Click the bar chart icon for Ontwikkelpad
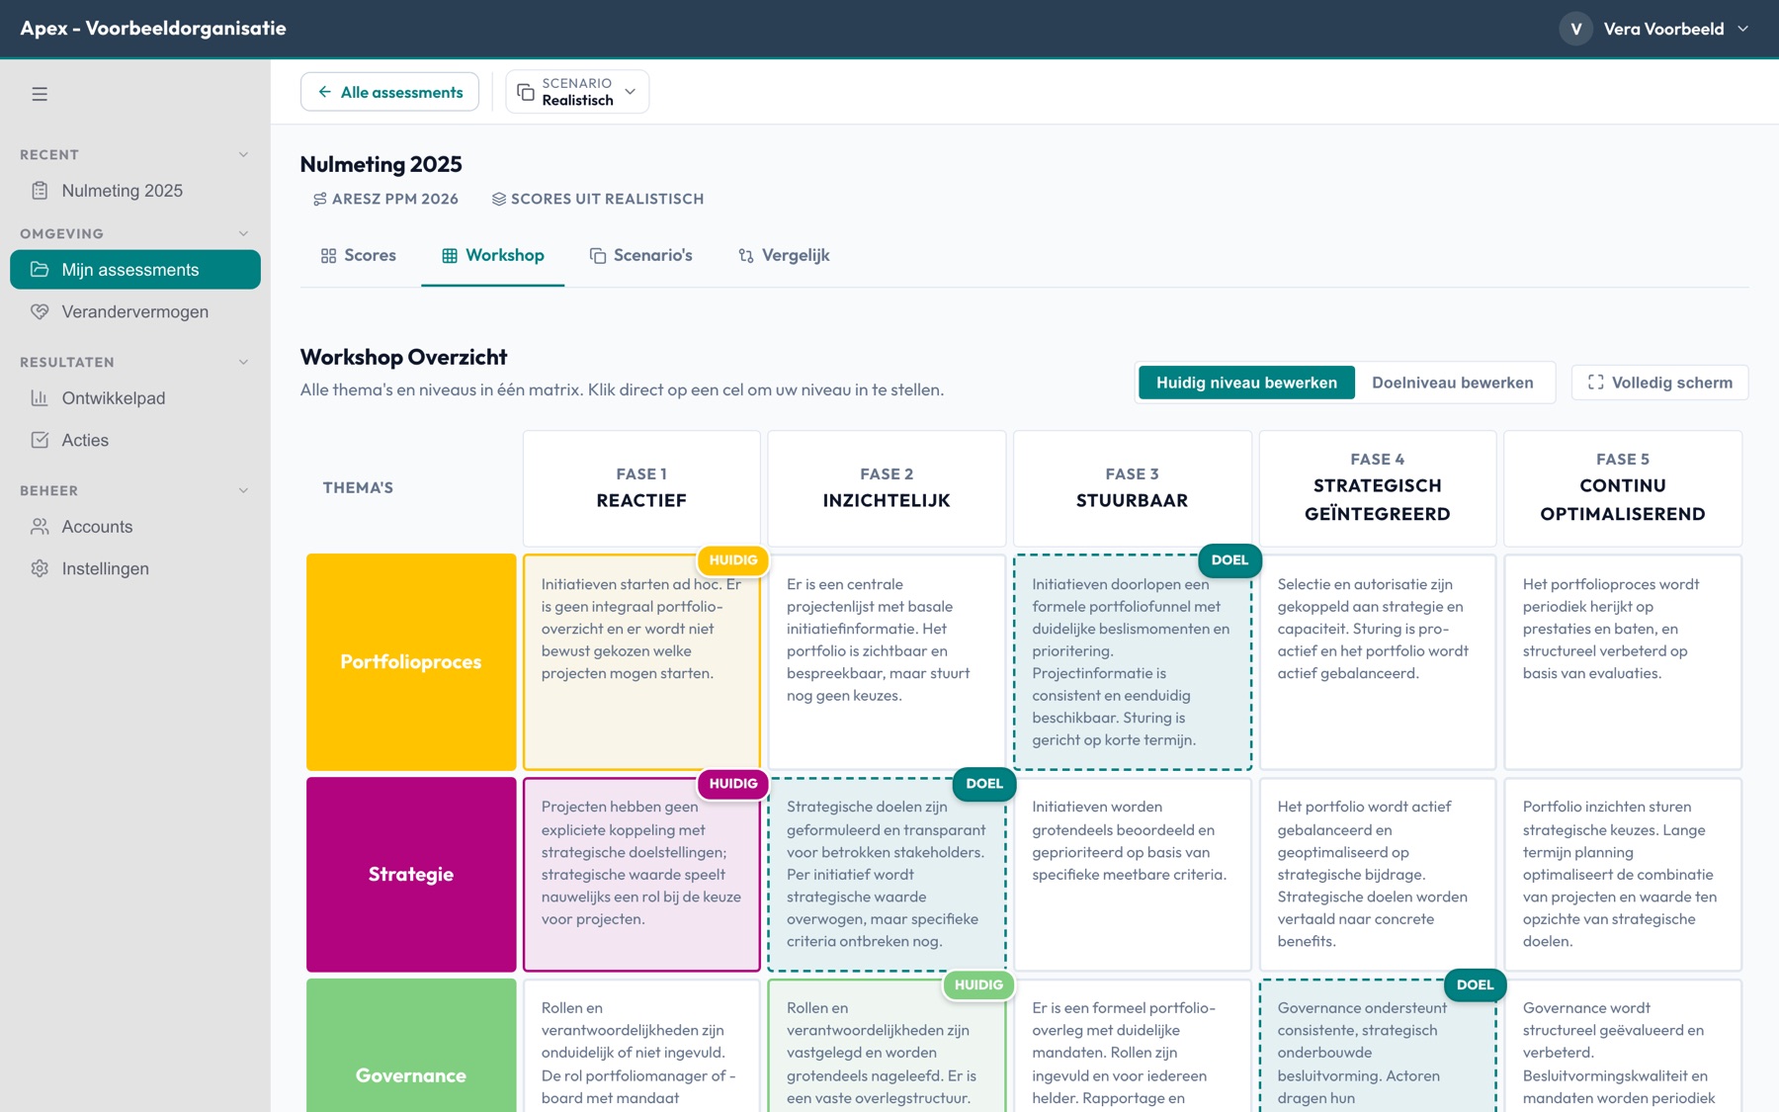1779x1112 pixels. tap(40, 398)
